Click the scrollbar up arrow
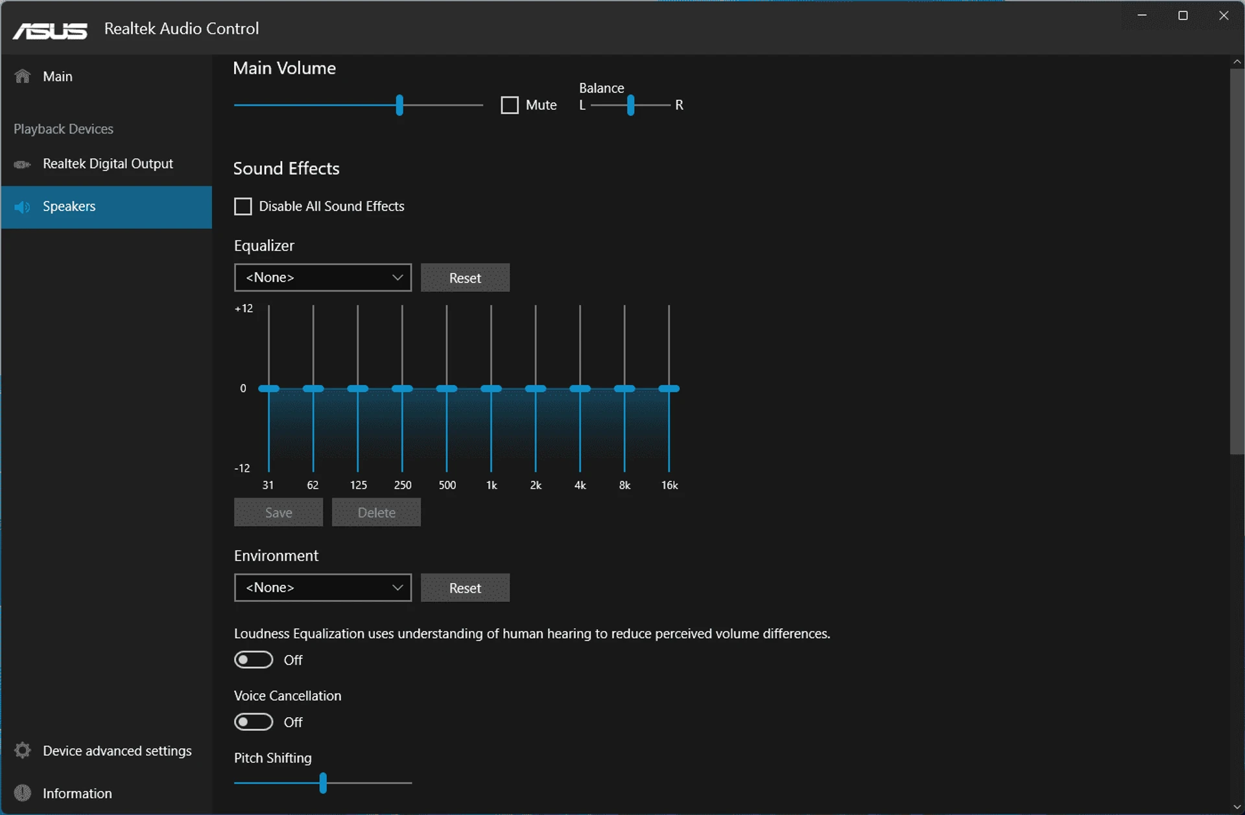This screenshot has width=1245, height=815. [x=1237, y=62]
